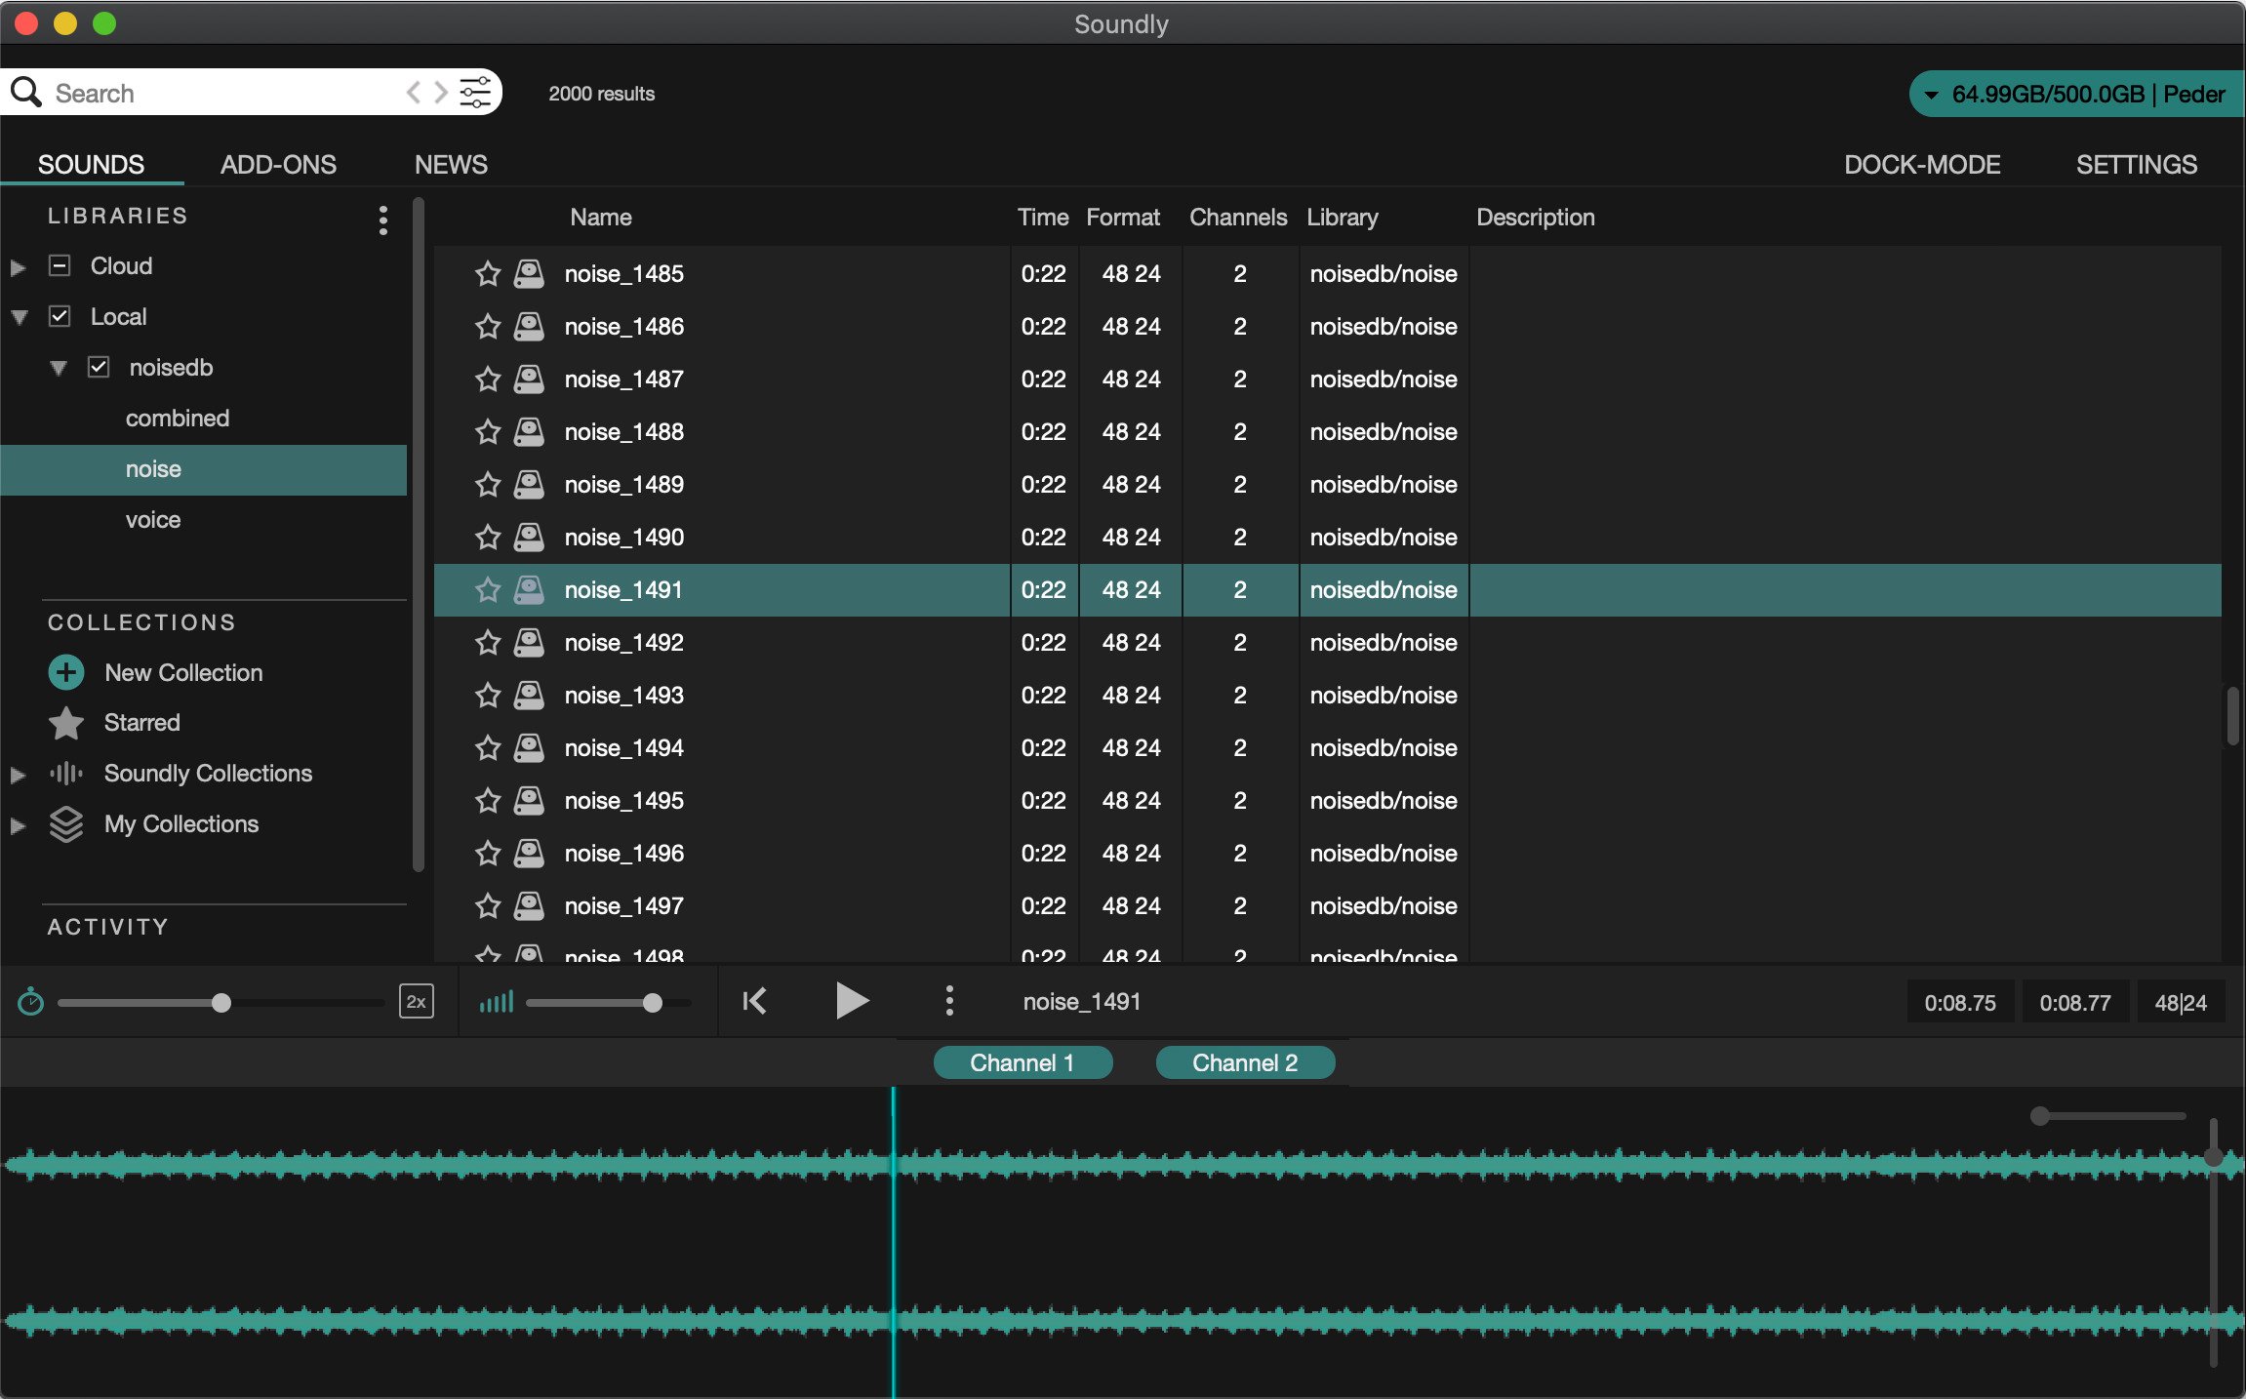Open the search filter settings icon
Viewport: 2246px width, 1399px height.
click(x=475, y=93)
